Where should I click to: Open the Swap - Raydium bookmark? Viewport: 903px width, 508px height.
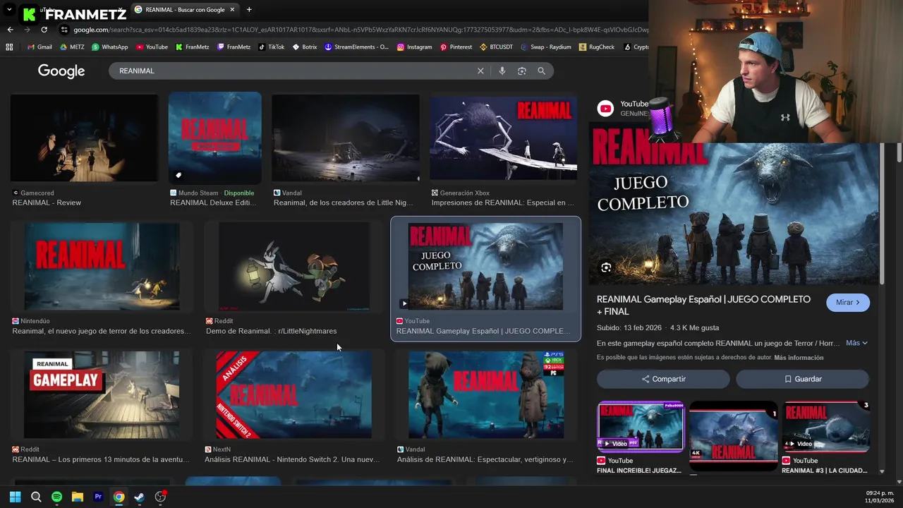point(546,47)
